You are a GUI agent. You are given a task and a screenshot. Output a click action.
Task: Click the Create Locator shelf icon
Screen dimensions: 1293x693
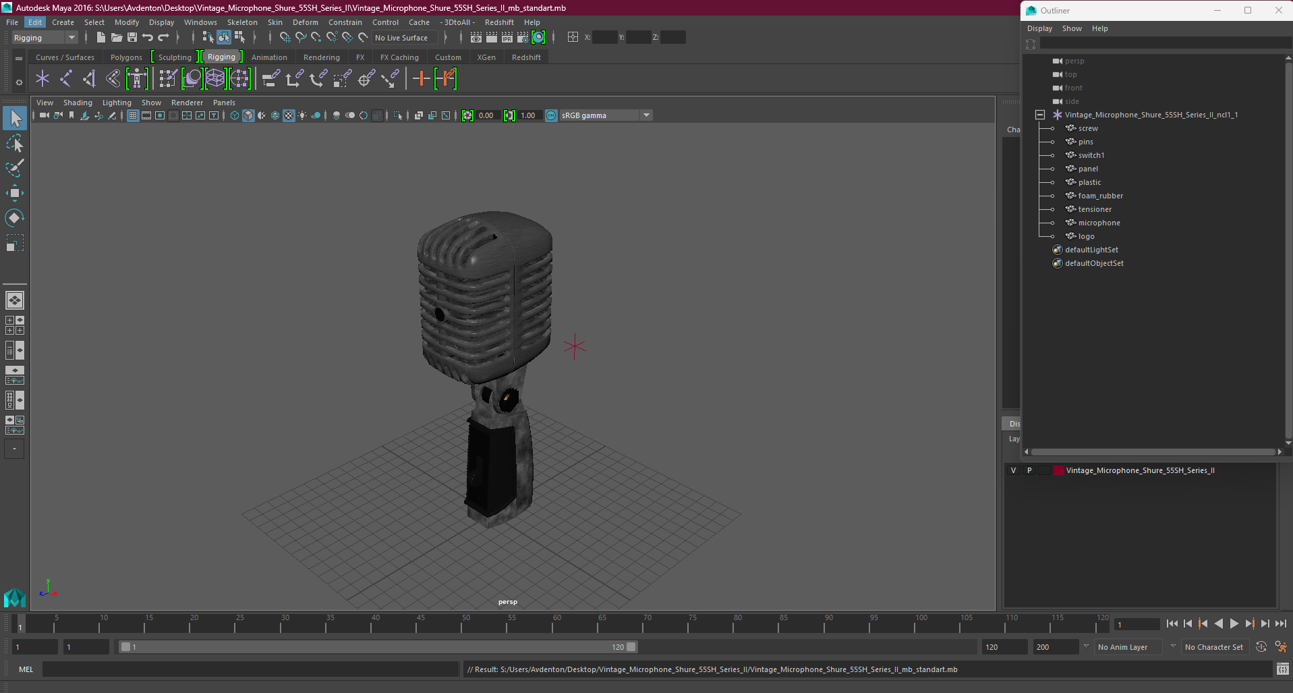tap(42, 79)
